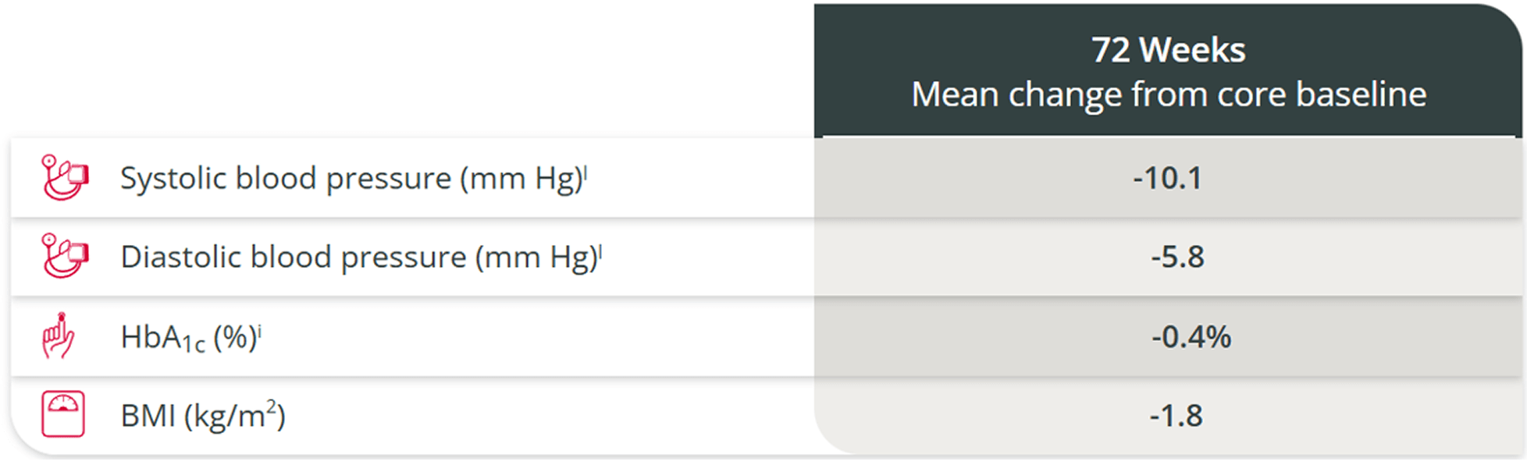1527x465 pixels.
Task: Click the HbA1c finger-prick hand icon
Action: tap(59, 335)
